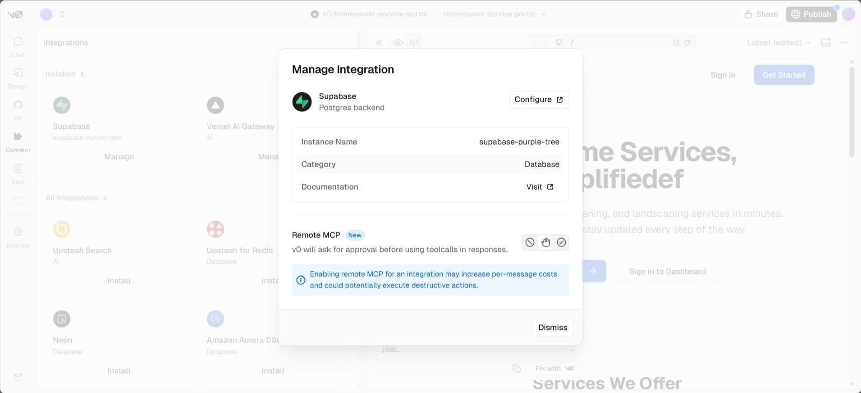Click Get Started in the preview
861x393 pixels.
click(784, 75)
